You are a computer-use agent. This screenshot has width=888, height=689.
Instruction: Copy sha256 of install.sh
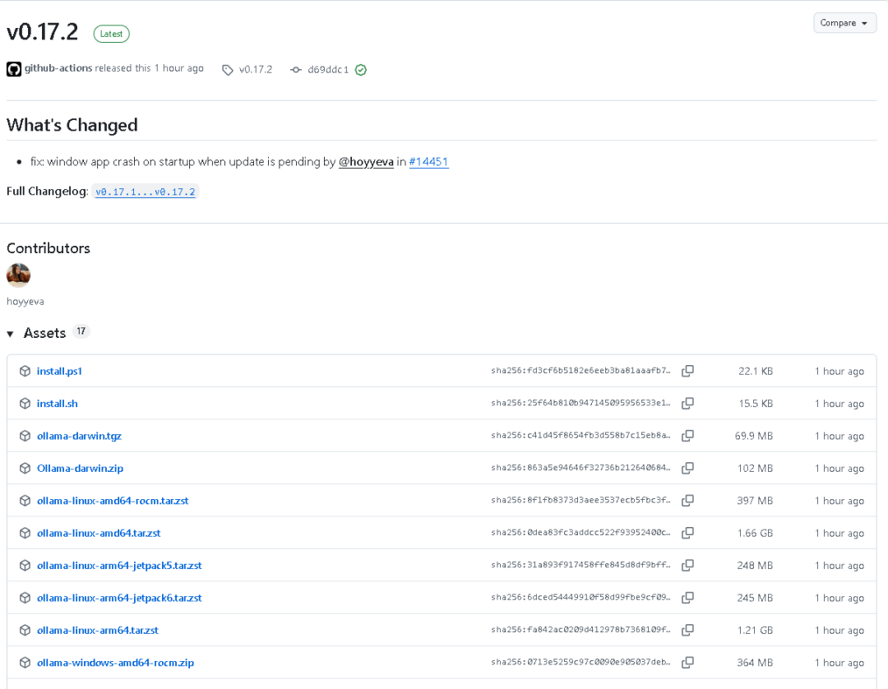(687, 403)
